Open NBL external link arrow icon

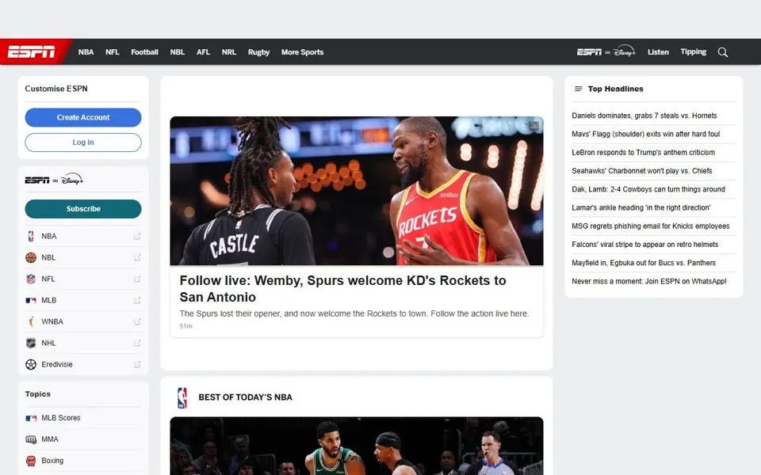click(x=137, y=257)
